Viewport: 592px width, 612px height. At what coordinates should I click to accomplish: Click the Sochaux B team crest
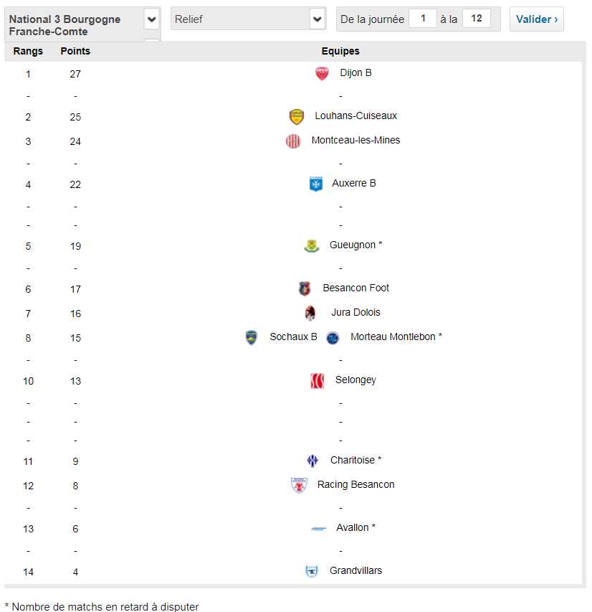pos(252,337)
